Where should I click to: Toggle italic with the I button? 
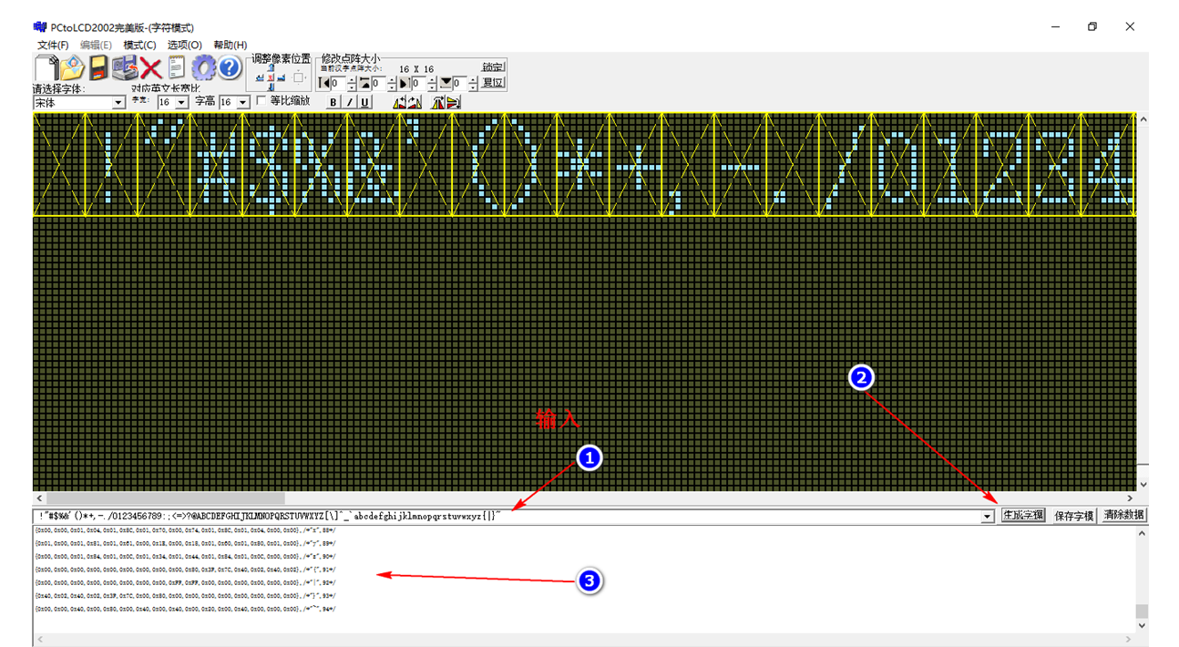pyautogui.click(x=349, y=102)
